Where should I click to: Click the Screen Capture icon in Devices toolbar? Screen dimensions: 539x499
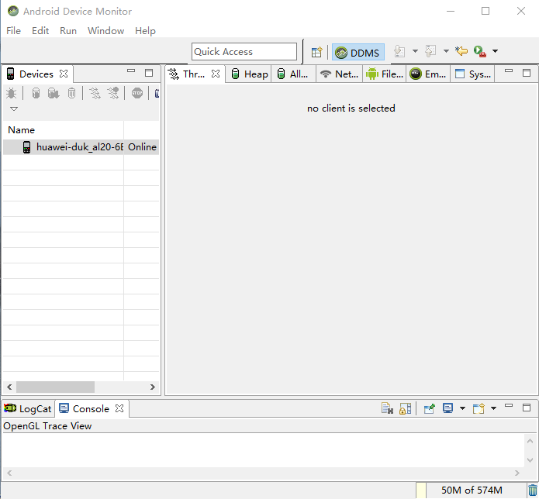point(157,93)
